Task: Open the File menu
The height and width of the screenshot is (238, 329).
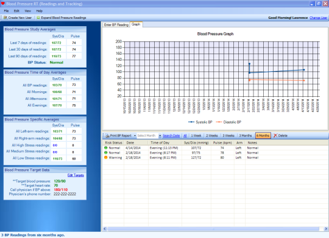Action: [x=6, y=11]
